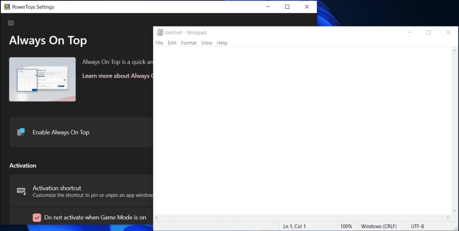Click the Ln 1, Col 1 status bar entry
The height and width of the screenshot is (231, 459).
pos(295,226)
